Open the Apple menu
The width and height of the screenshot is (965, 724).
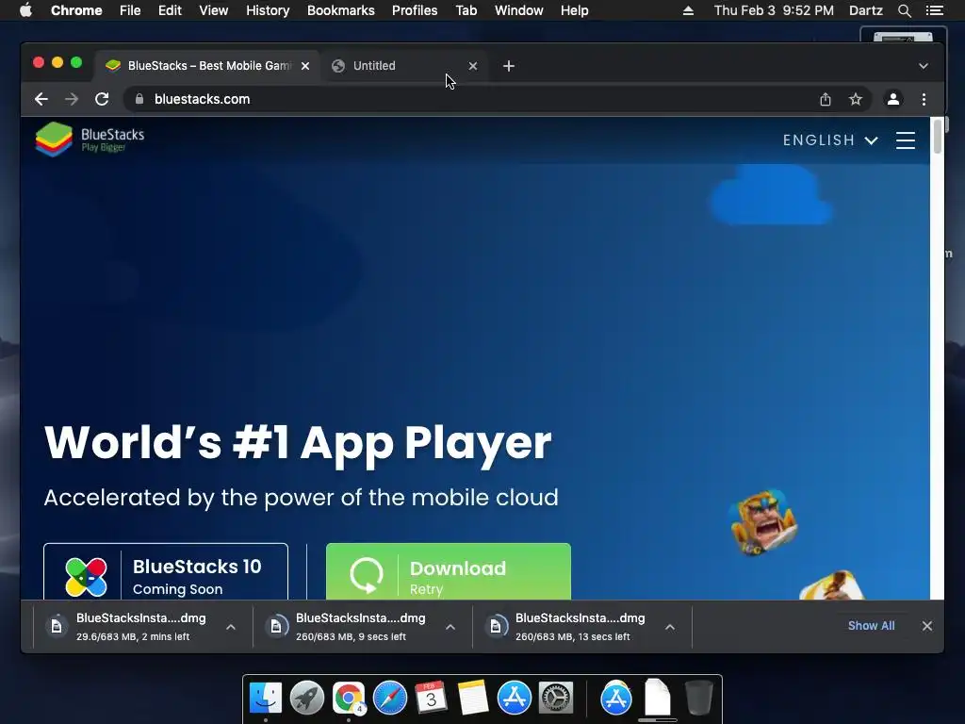tap(25, 10)
